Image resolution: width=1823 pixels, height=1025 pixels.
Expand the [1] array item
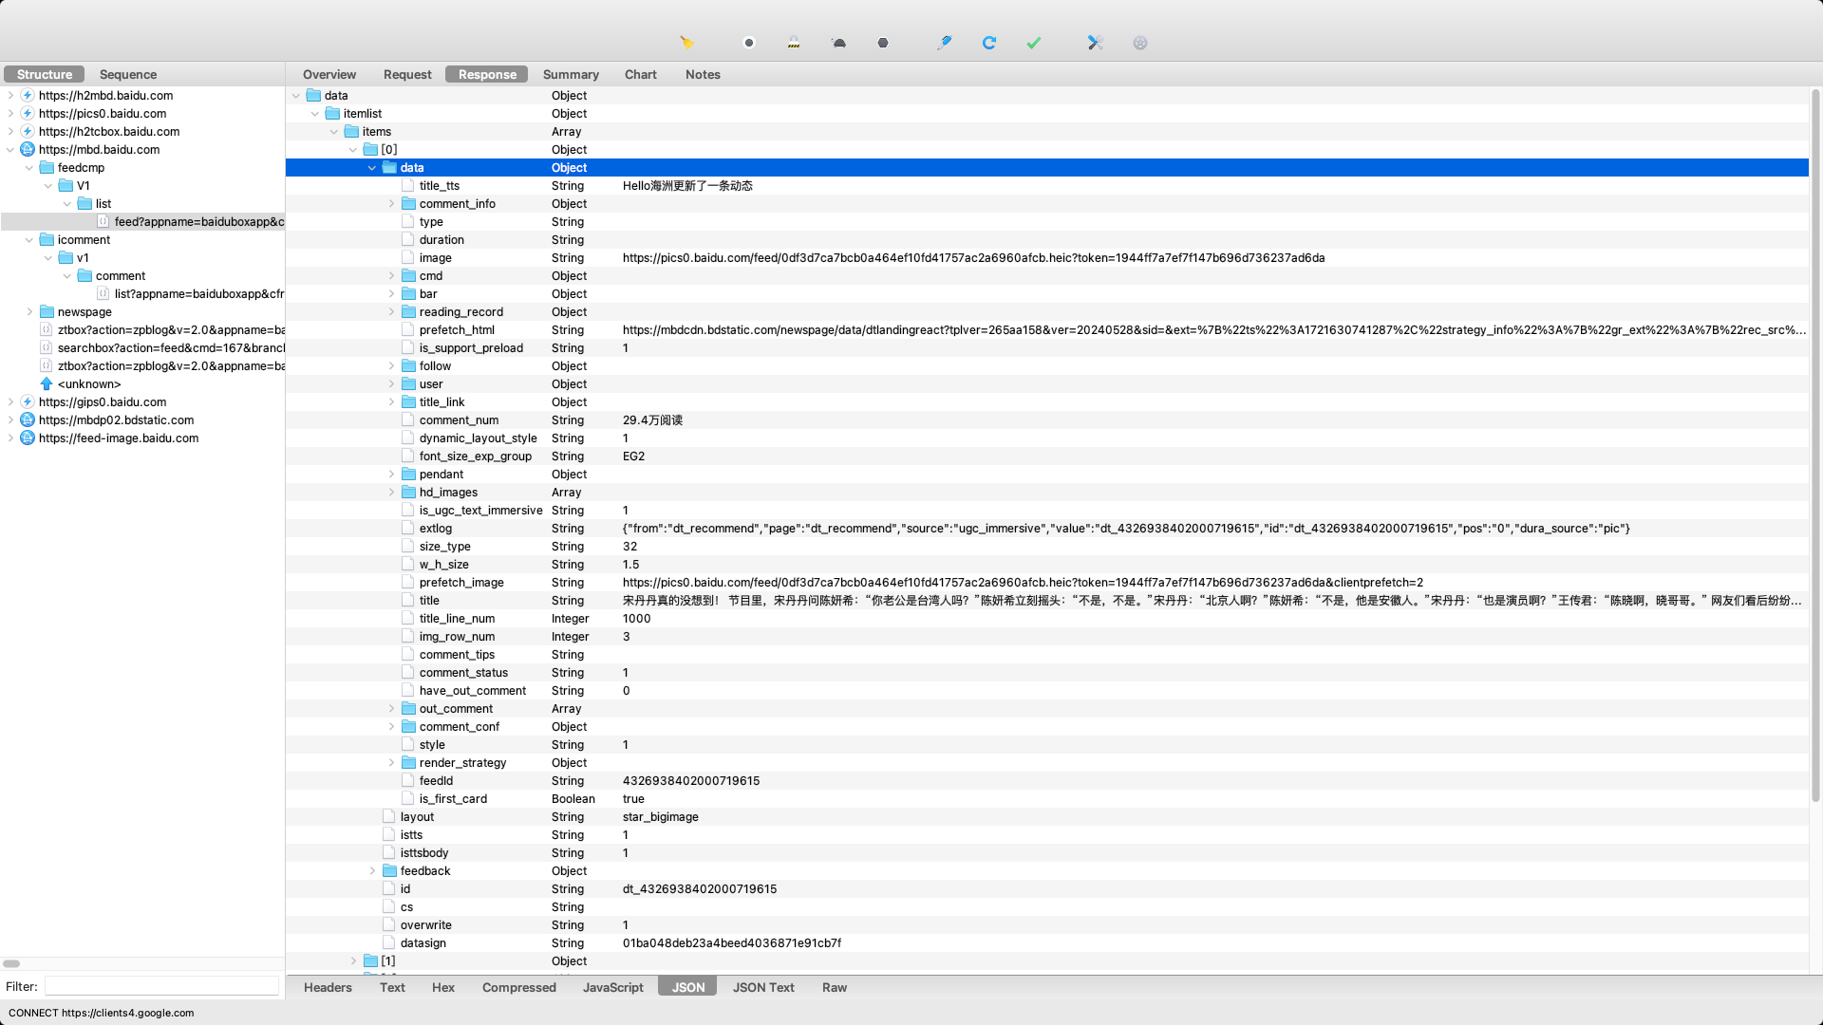353,960
